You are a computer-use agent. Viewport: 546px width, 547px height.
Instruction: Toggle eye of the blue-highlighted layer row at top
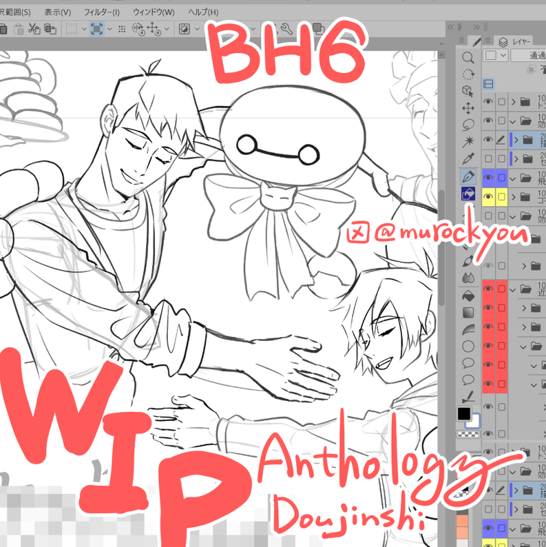click(488, 177)
